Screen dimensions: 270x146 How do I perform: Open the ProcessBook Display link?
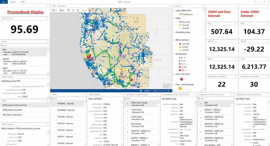(x=25, y=12)
